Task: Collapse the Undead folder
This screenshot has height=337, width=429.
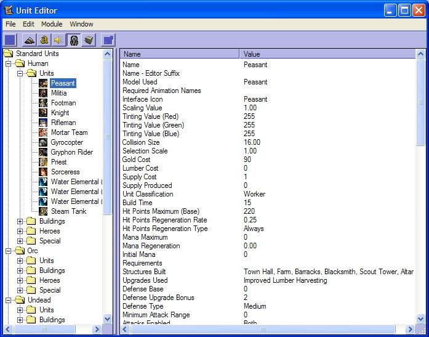Action: [9, 300]
